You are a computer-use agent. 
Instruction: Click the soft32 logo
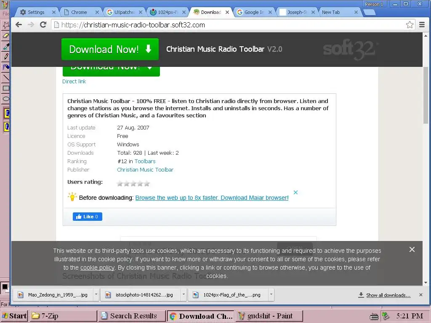click(350, 50)
